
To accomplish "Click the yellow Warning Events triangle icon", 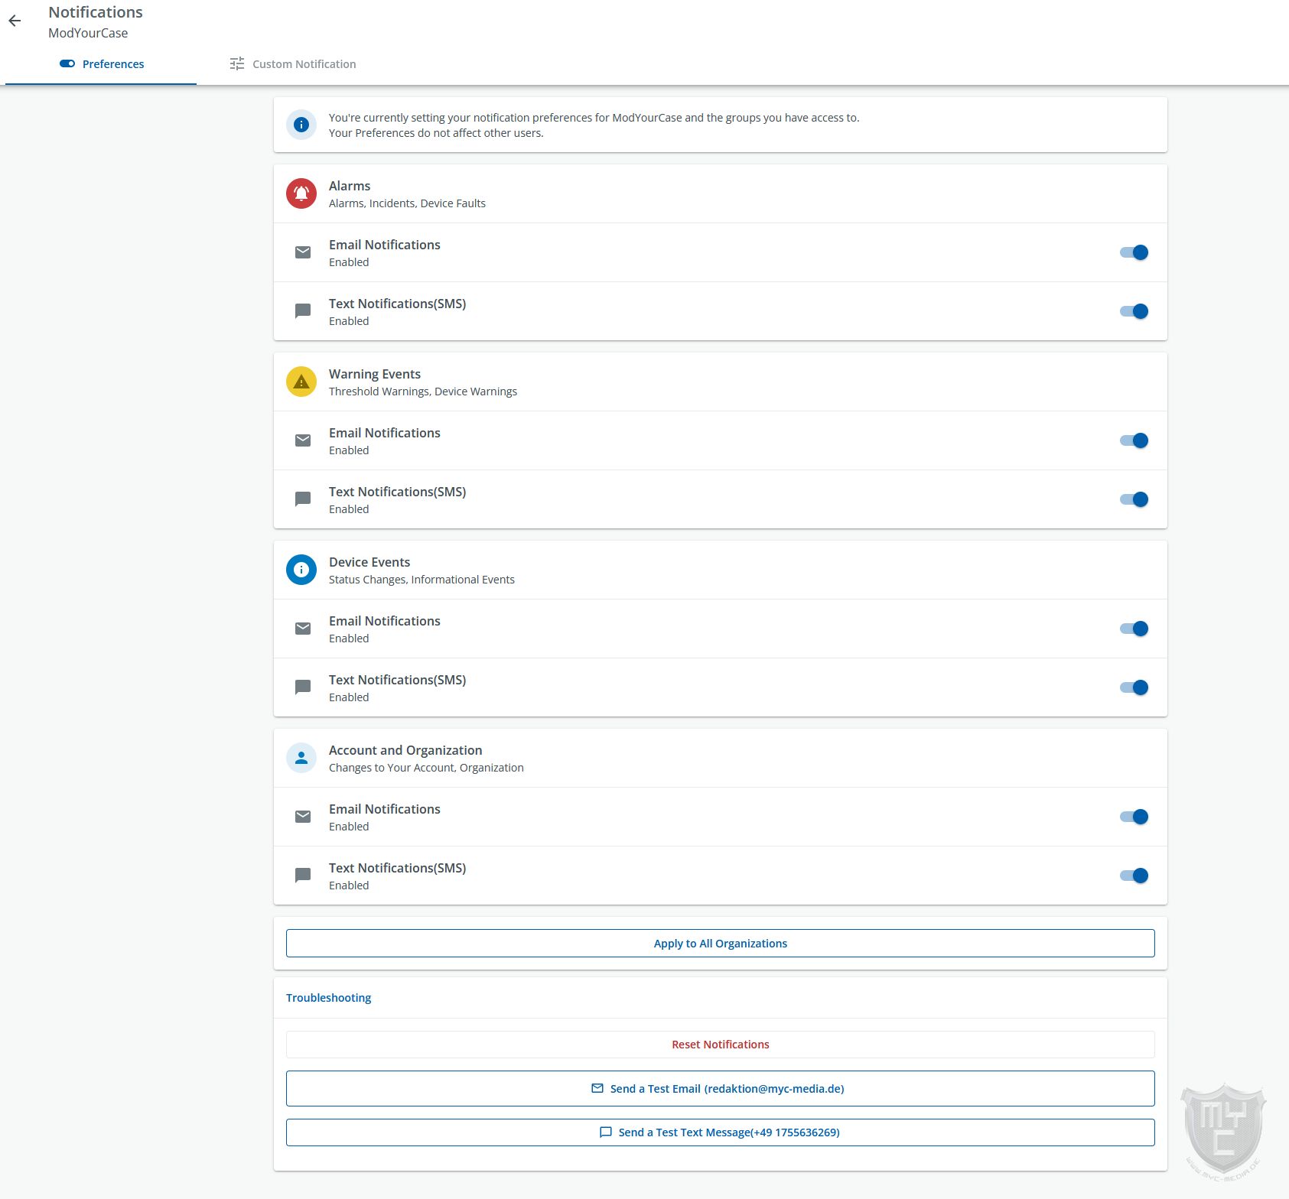I will tap(301, 382).
